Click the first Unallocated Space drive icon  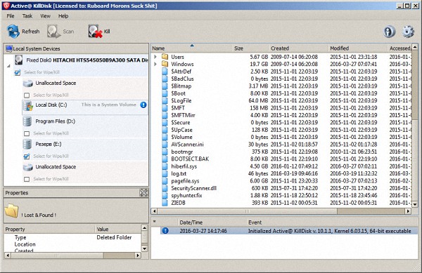[x=27, y=84]
